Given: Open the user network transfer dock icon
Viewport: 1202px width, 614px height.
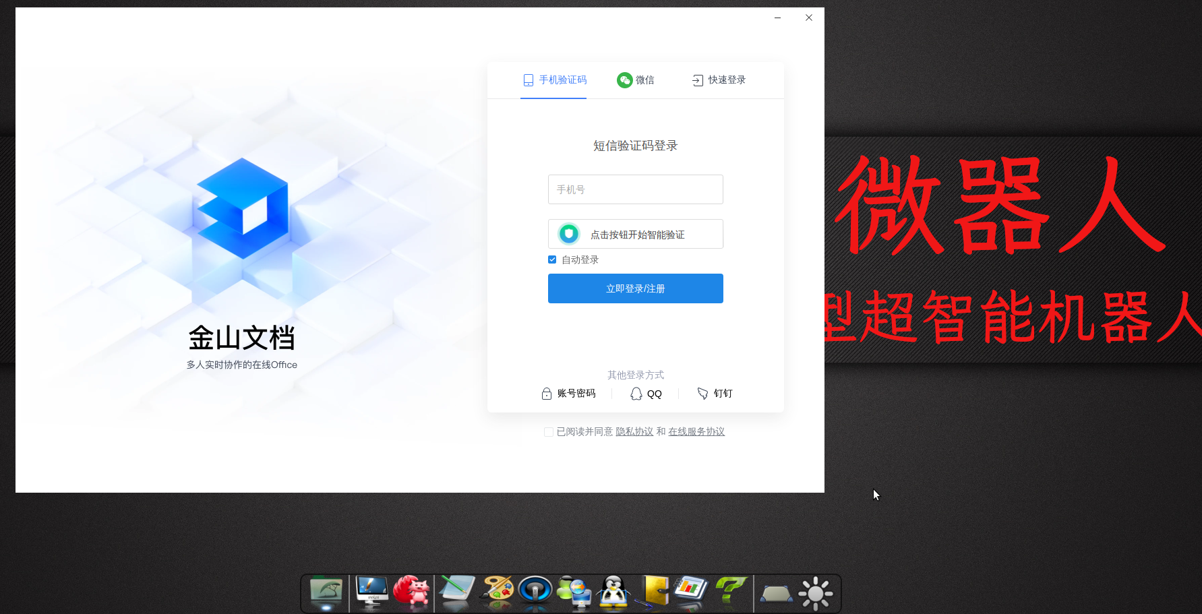Looking at the screenshot, I should (574, 592).
